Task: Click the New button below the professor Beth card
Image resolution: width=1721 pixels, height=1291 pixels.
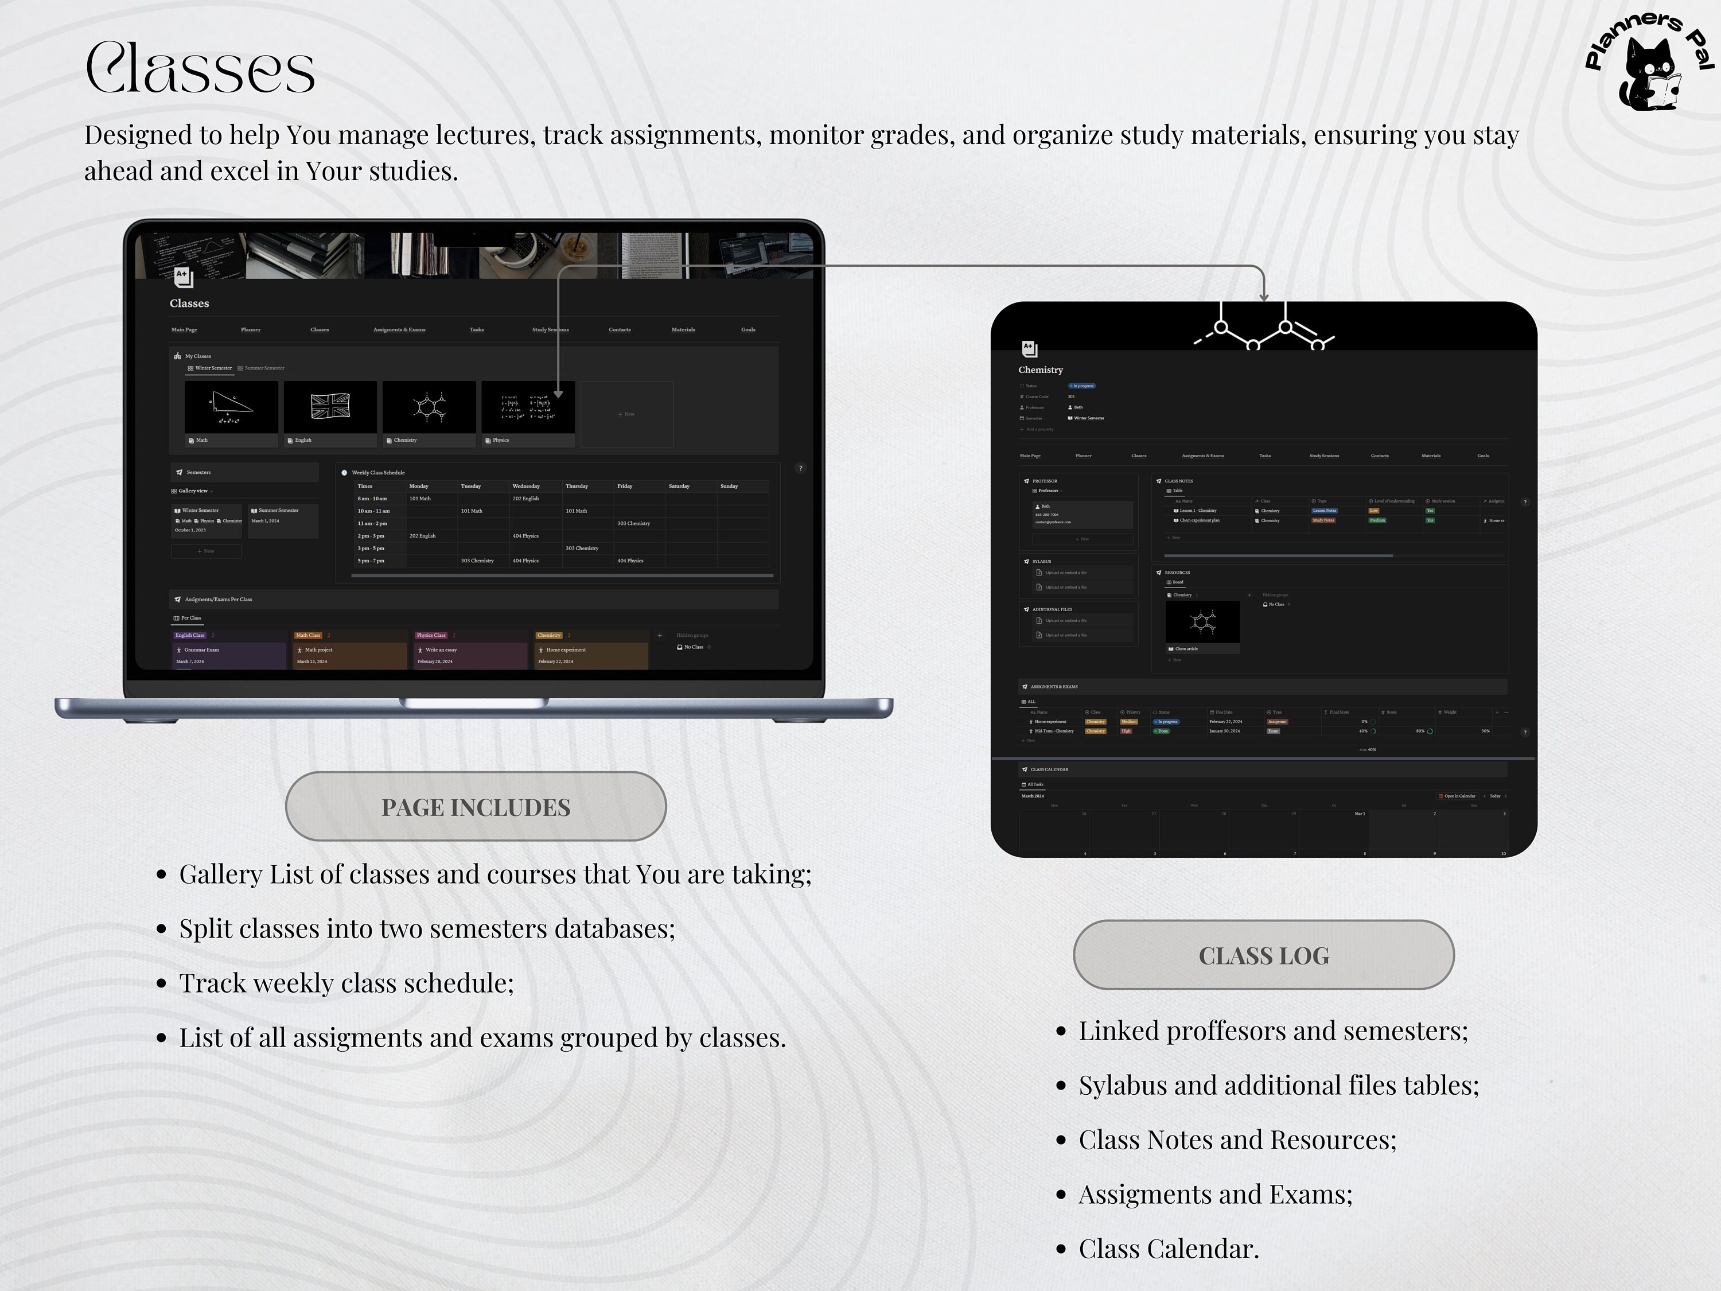Action: (x=1083, y=539)
